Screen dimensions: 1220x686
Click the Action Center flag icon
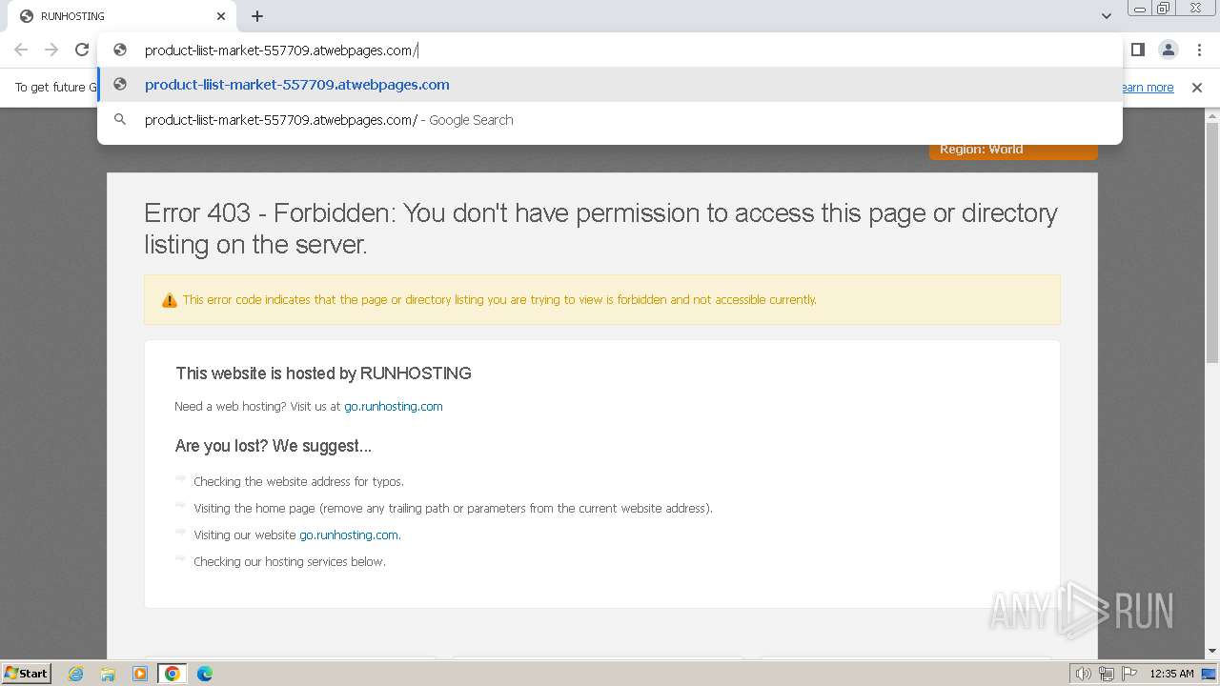1129,674
